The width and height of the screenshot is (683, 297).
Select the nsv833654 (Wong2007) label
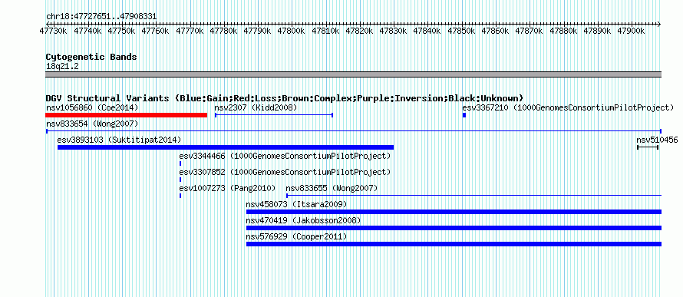coord(92,124)
